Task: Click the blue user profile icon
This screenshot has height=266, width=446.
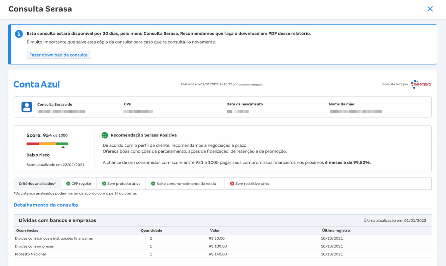Action: 27,107
